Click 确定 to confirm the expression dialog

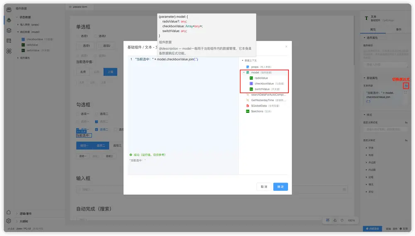280,187
